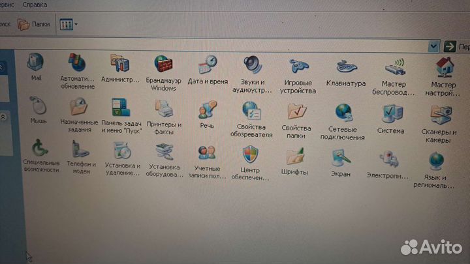Open Сетевые подключения icon
Screen dimensions: 470x264
(343, 113)
